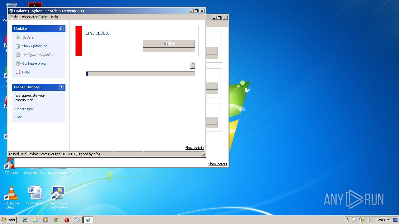399x224 pixels.
Task: Open Windows Explorer from taskbar
Action: (35, 220)
